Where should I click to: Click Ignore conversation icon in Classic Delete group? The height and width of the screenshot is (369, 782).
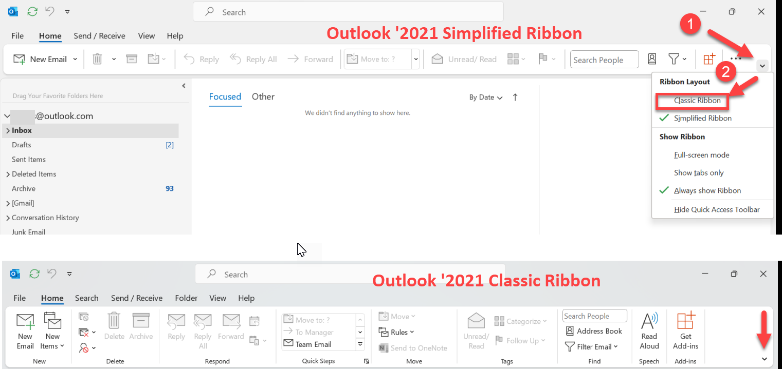pyautogui.click(x=84, y=317)
